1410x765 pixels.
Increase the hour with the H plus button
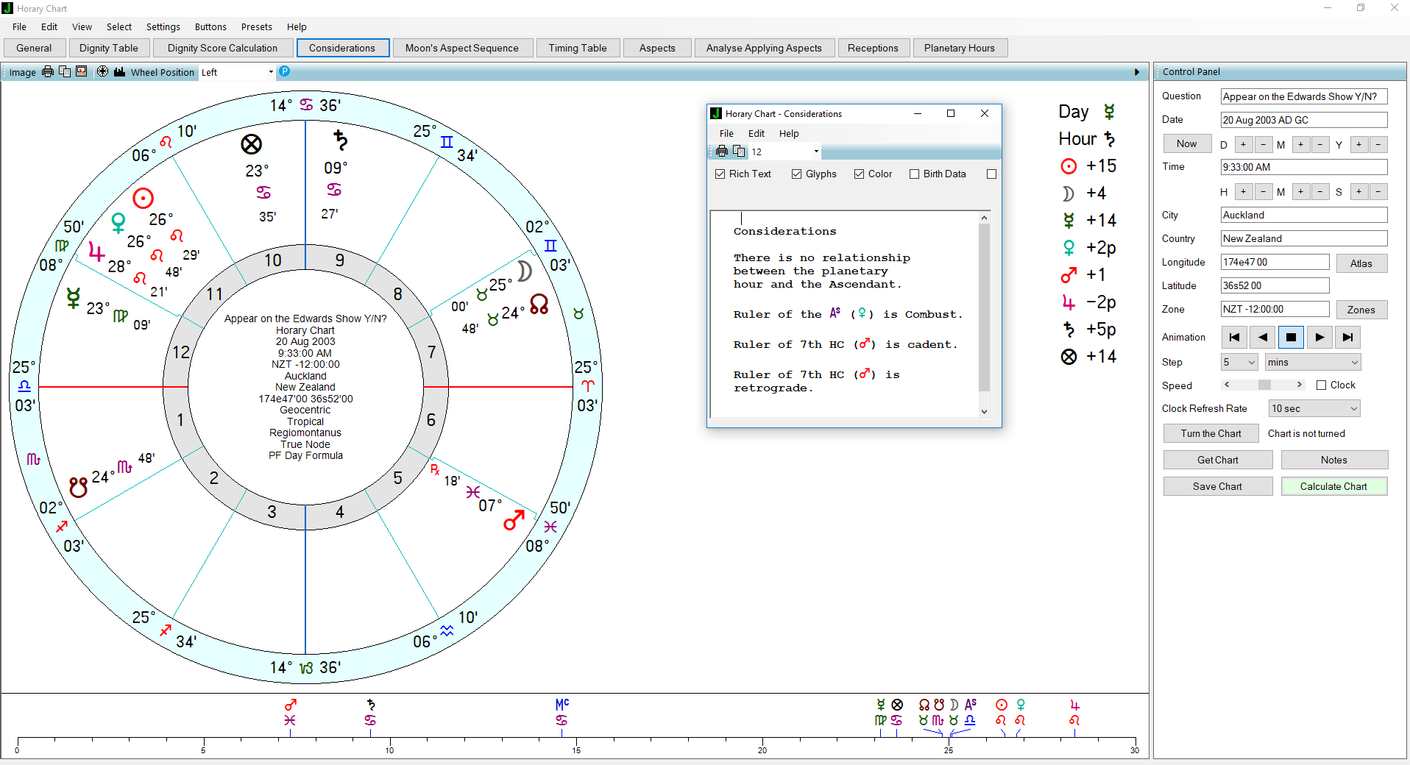click(1243, 191)
